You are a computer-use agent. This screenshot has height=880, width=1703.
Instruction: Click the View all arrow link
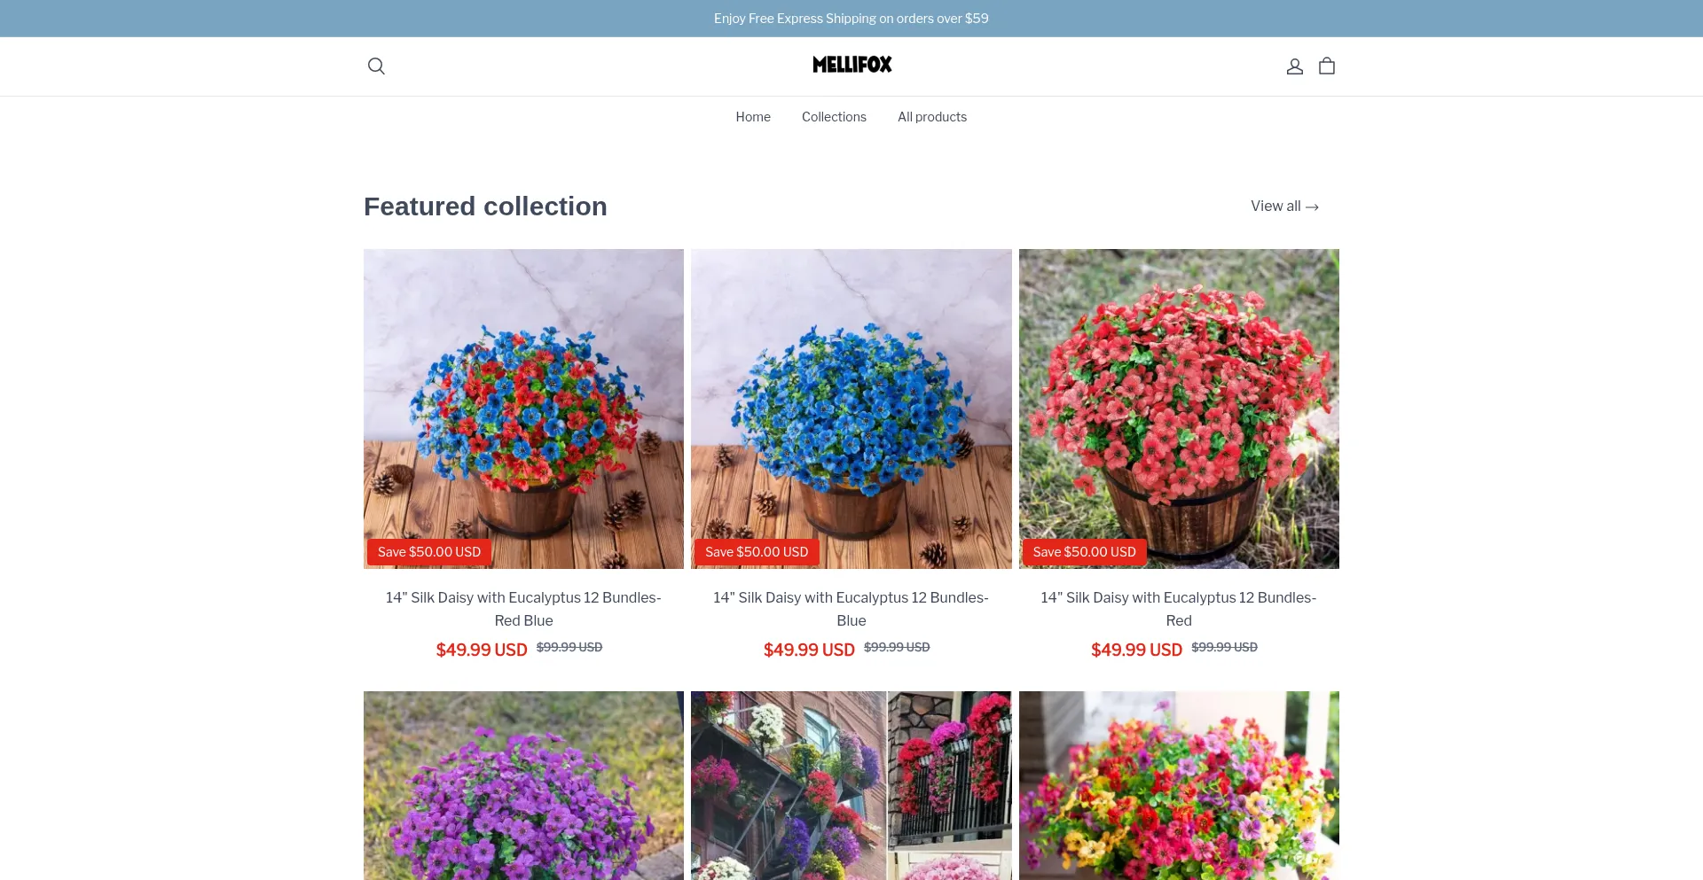coord(1284,206)
